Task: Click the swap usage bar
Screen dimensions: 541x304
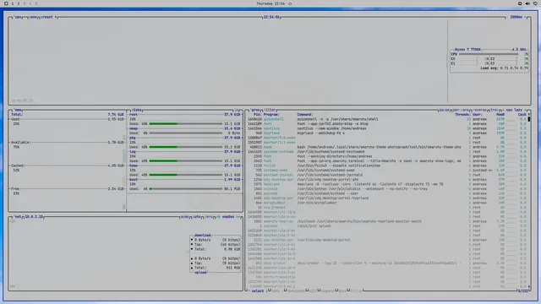Action: [186, 133]
